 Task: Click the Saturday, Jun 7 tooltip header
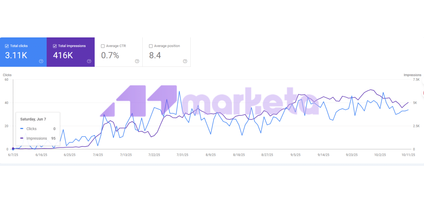pyautogui.click(x=33, y=119)
